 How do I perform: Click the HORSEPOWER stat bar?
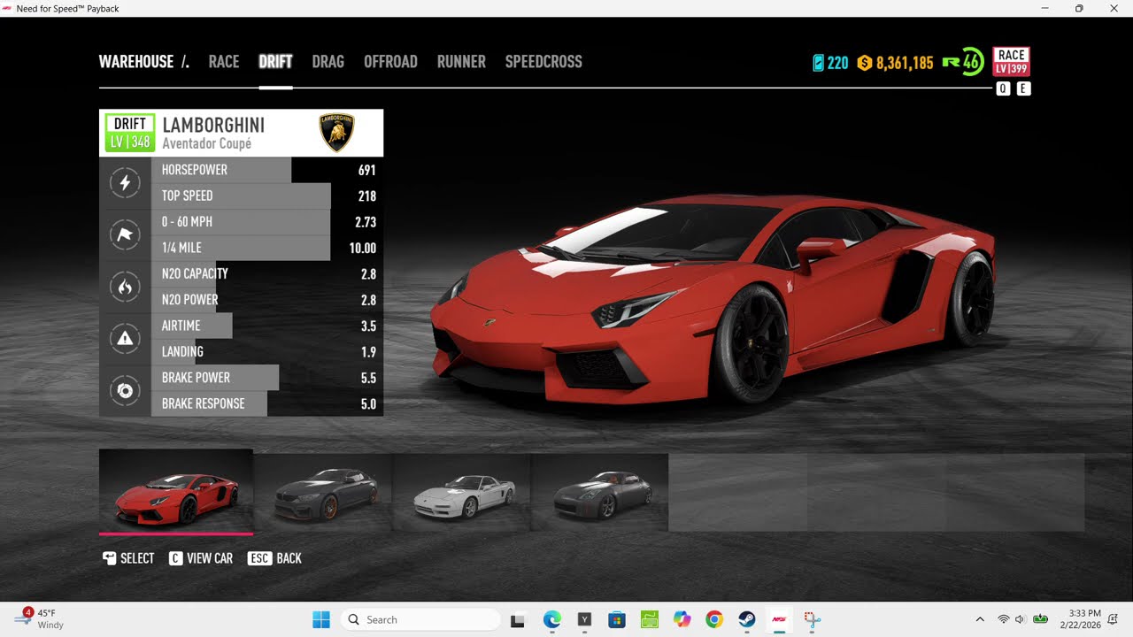click(267, 170)
